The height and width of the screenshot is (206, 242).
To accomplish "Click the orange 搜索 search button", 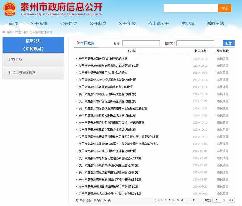I will (224, 8).
